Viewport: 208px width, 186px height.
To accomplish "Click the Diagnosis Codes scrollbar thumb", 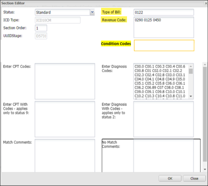I will [191, 71].
